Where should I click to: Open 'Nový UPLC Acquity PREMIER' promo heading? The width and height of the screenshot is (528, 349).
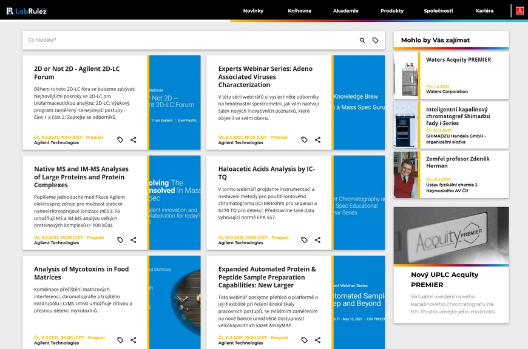(x=444, y=280)
